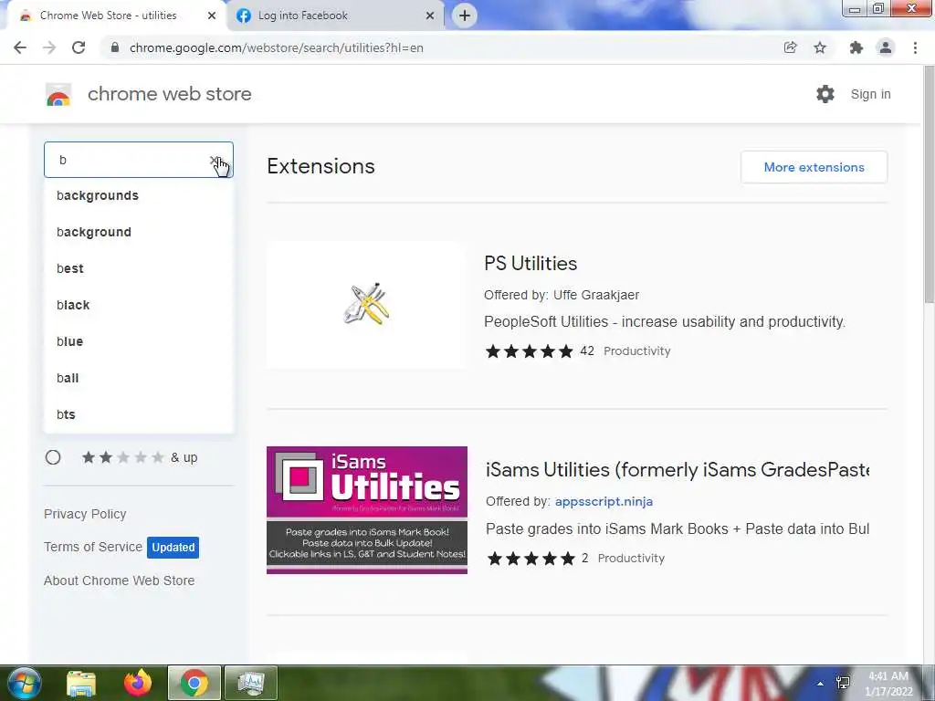The image size is (935, 701).
Task: Choose the 'backgrounds' suggestion
Action: (139, 195)
